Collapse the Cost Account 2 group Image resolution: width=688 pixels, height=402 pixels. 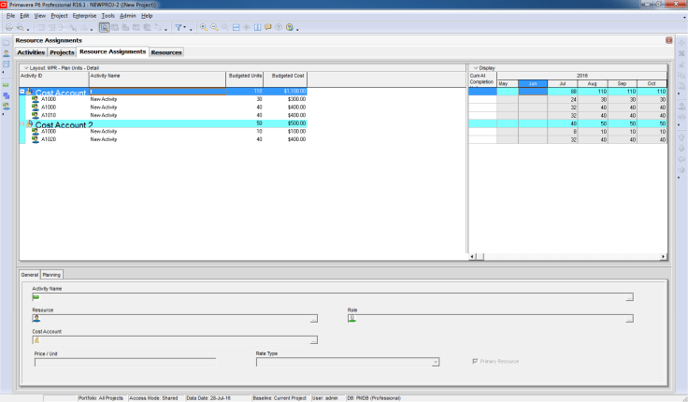click(x=22, y=124)
